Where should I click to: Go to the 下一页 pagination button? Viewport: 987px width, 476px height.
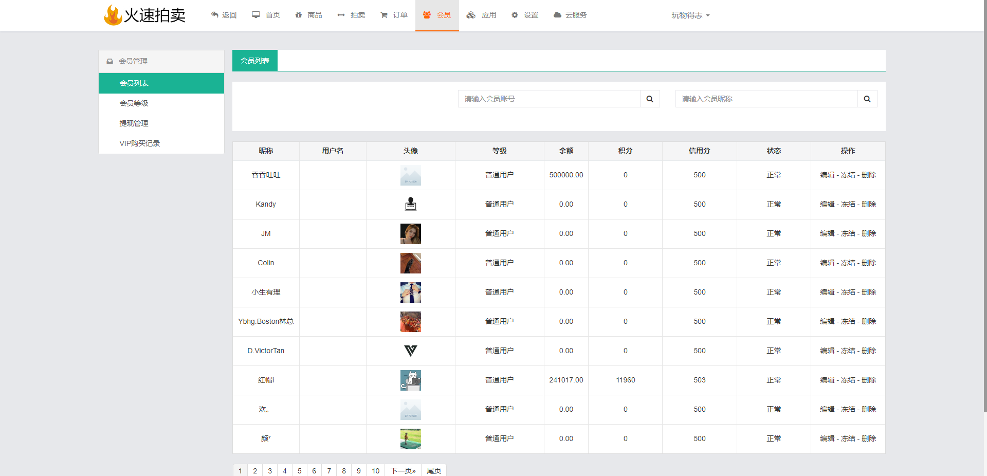click(403, 471)
